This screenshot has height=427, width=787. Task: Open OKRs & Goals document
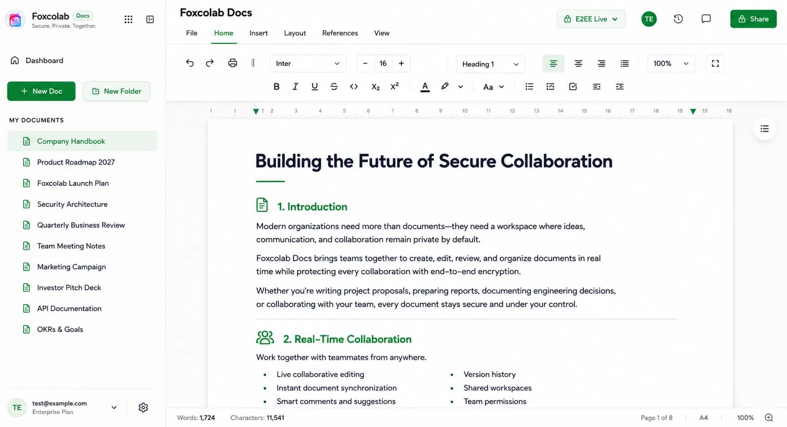click(x=82, y=329)
